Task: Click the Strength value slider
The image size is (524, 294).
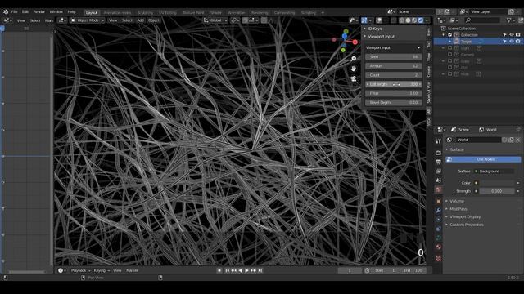Action: 497,191
